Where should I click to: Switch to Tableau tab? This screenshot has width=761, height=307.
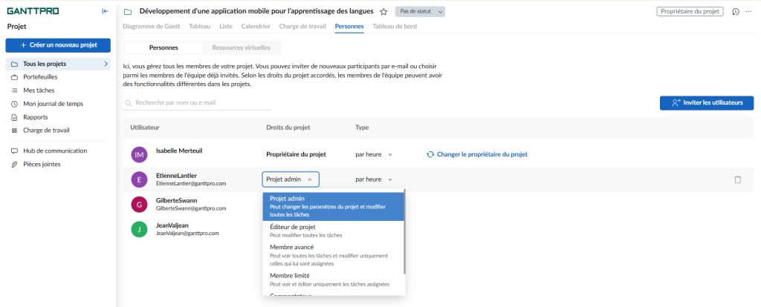199,26
